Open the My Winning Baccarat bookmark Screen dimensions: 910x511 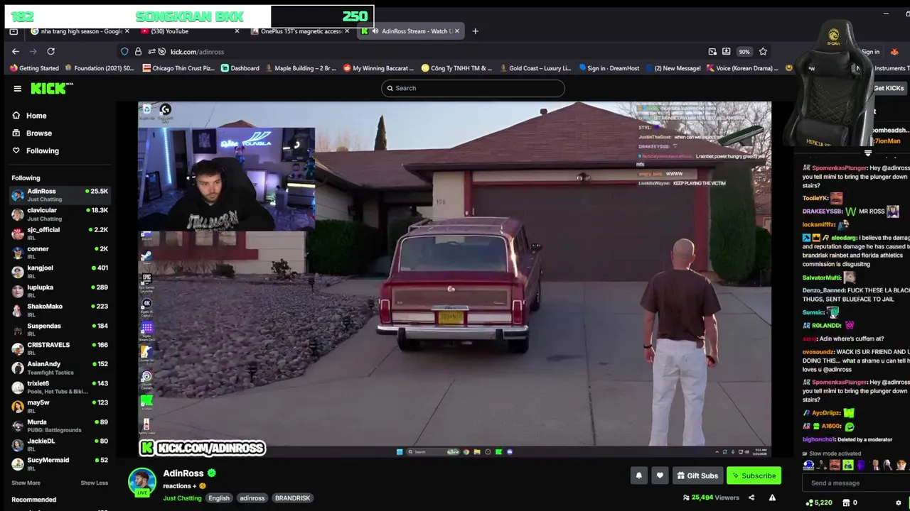[378, 68]
